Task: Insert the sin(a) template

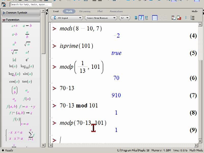Action: (x=28, y=74)
